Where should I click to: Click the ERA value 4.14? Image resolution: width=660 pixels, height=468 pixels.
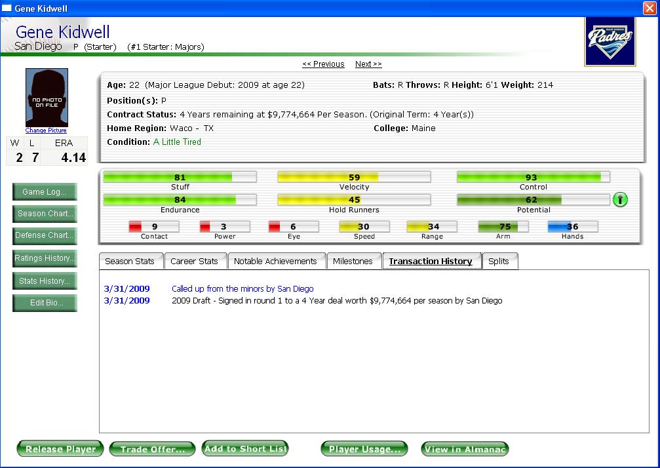pyautogui.click(x=73, y=157)
